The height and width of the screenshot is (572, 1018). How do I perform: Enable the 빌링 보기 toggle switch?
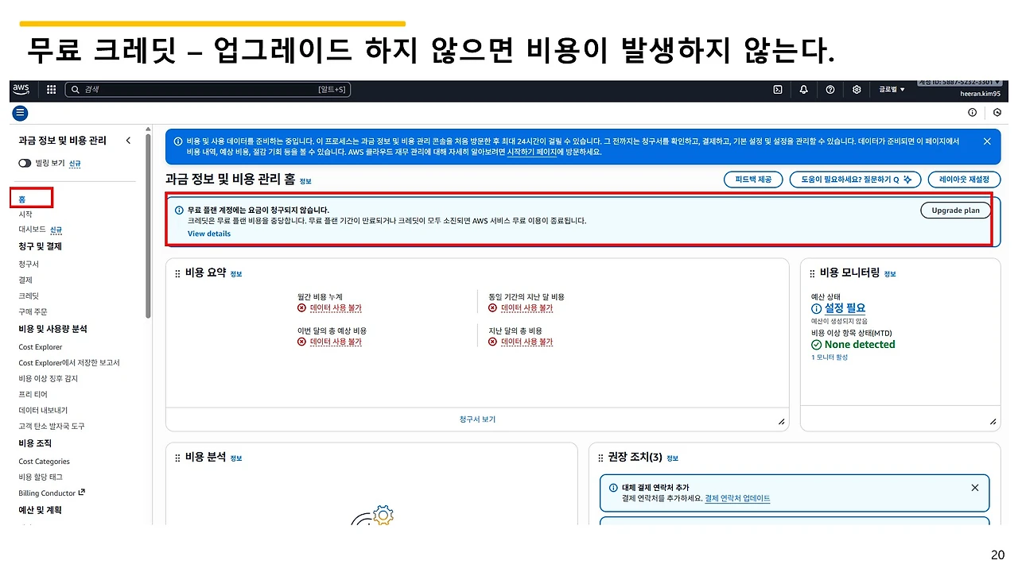click(25, 163)
